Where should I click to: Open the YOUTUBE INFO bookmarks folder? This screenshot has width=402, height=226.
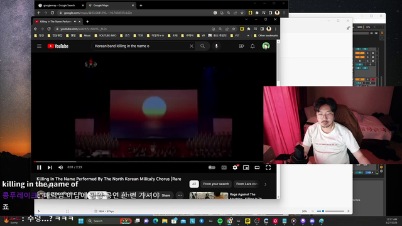point(106,36)
